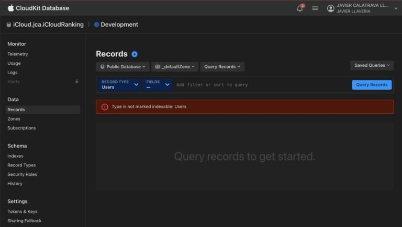
Task: Open the _defaultZone dropdown
Action: 175,67
